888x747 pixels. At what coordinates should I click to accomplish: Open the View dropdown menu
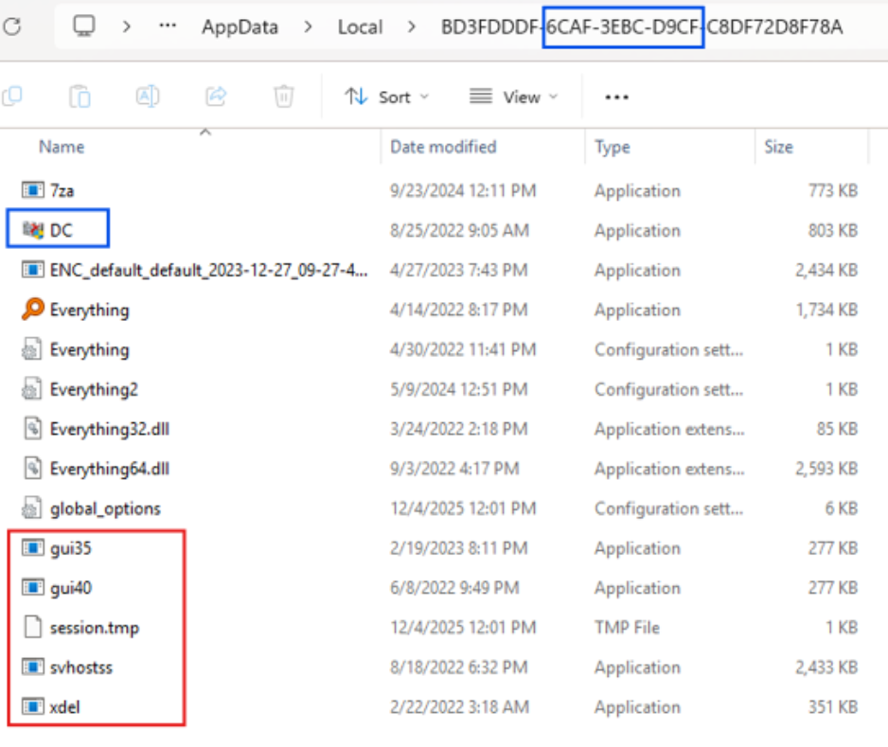(513, 97)
